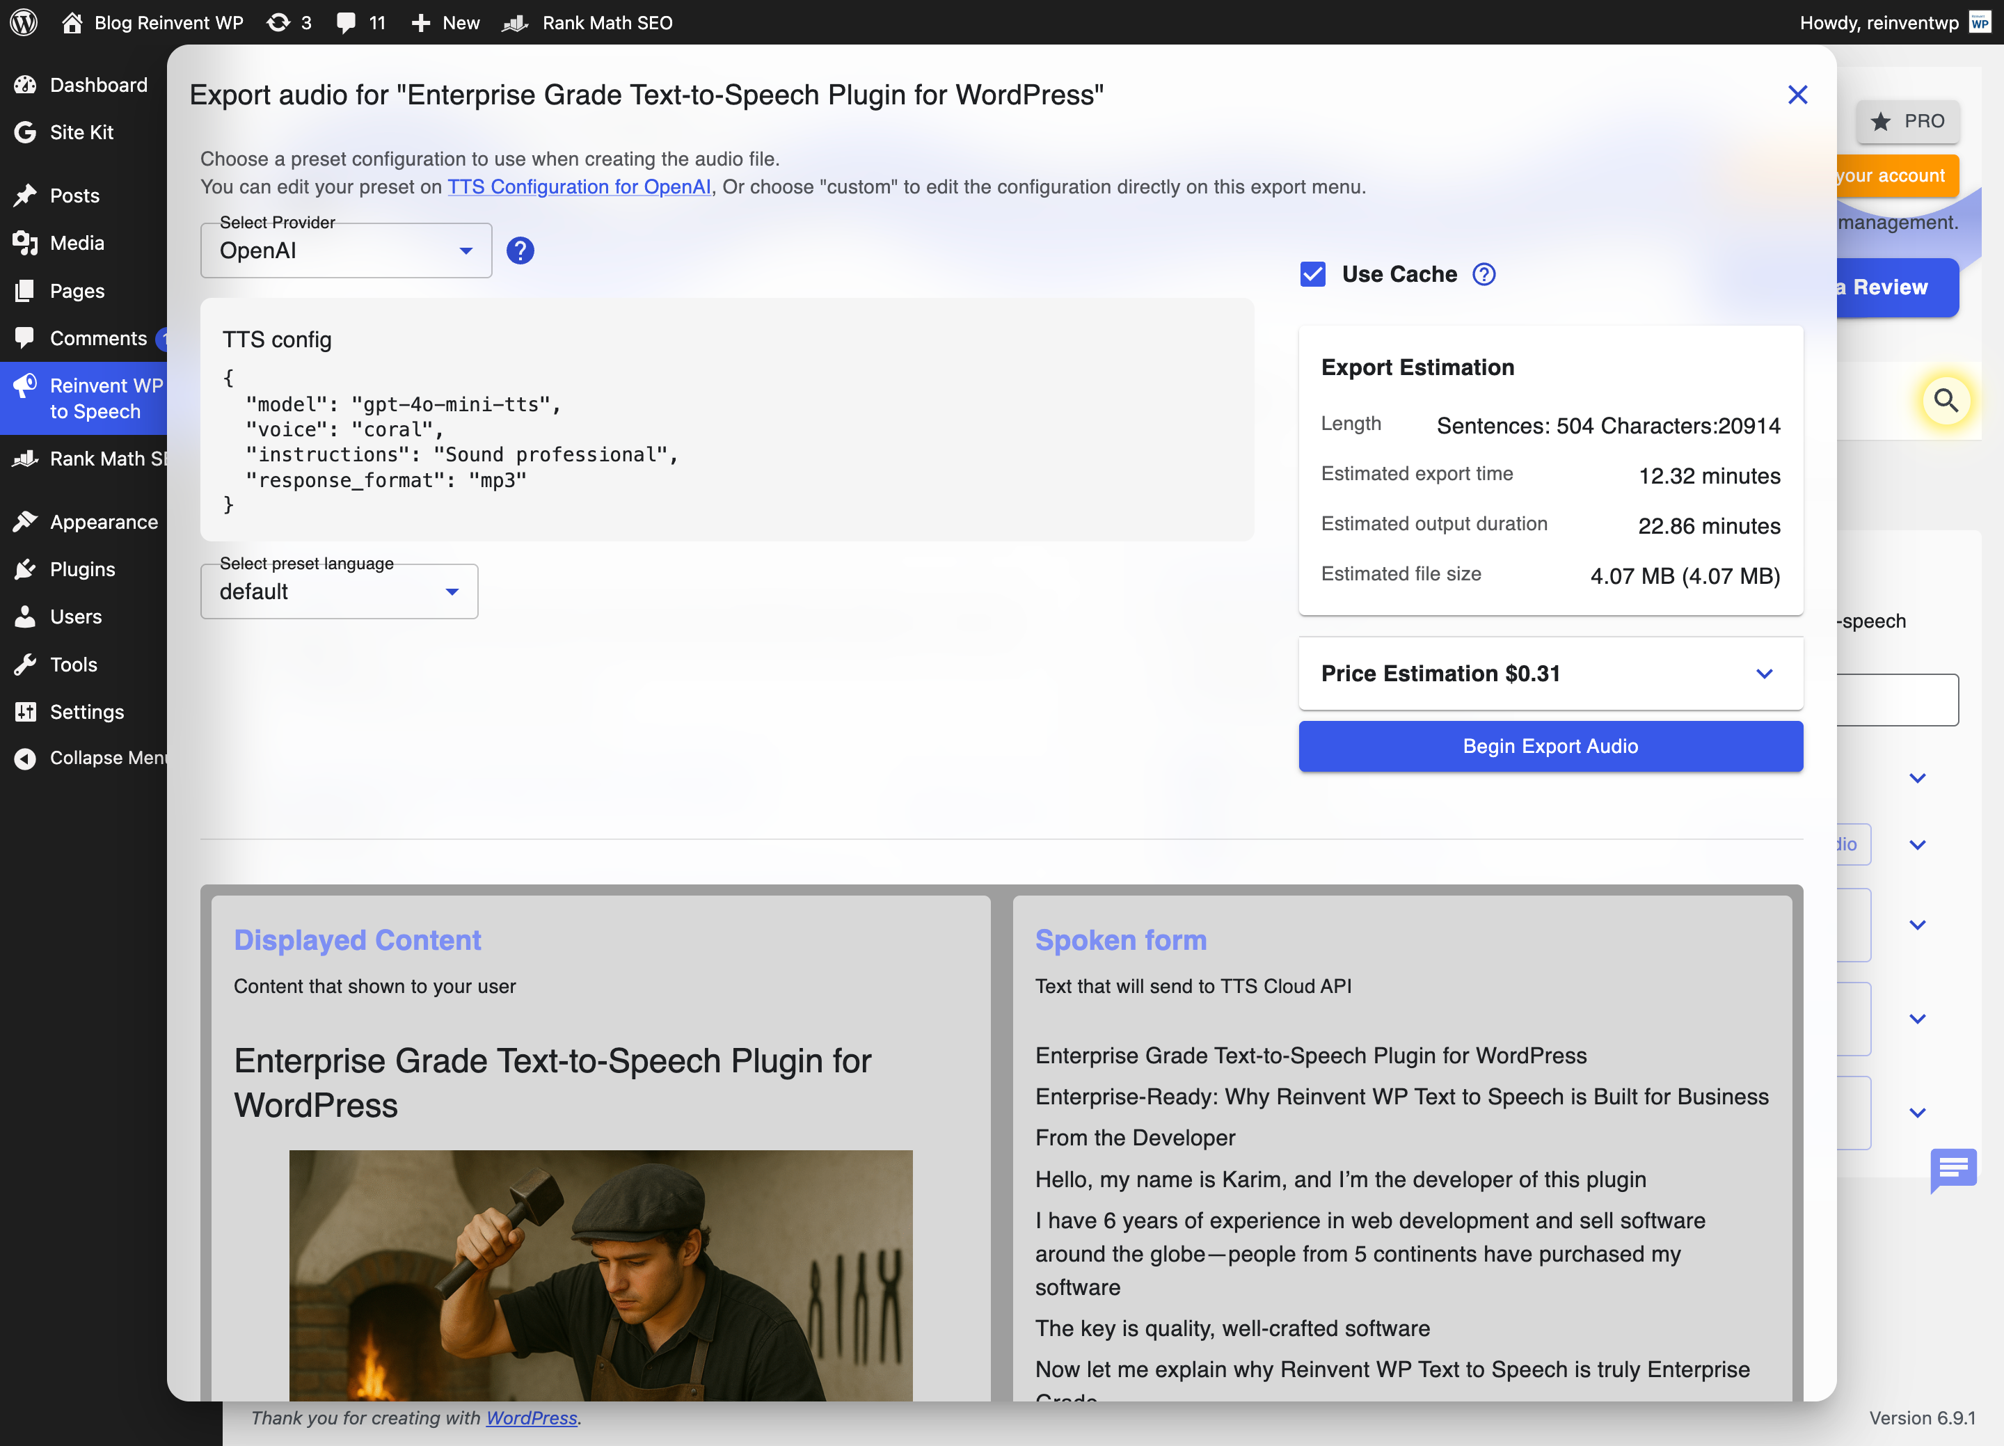Collapse the admin sidebar menu
The height and width of the screenshot is (1446, 2004).
[x=88, y=758]
